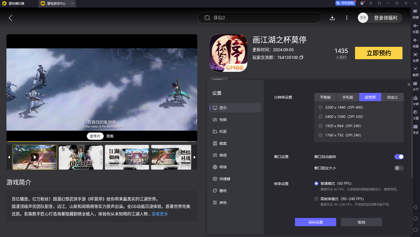Select the 国漫幻想 thumbnail
420x237 pixels.
coord(81,157)
